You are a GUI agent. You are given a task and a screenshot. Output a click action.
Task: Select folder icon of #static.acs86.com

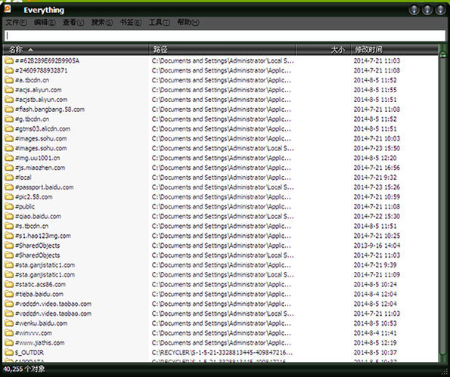[9, 284]
